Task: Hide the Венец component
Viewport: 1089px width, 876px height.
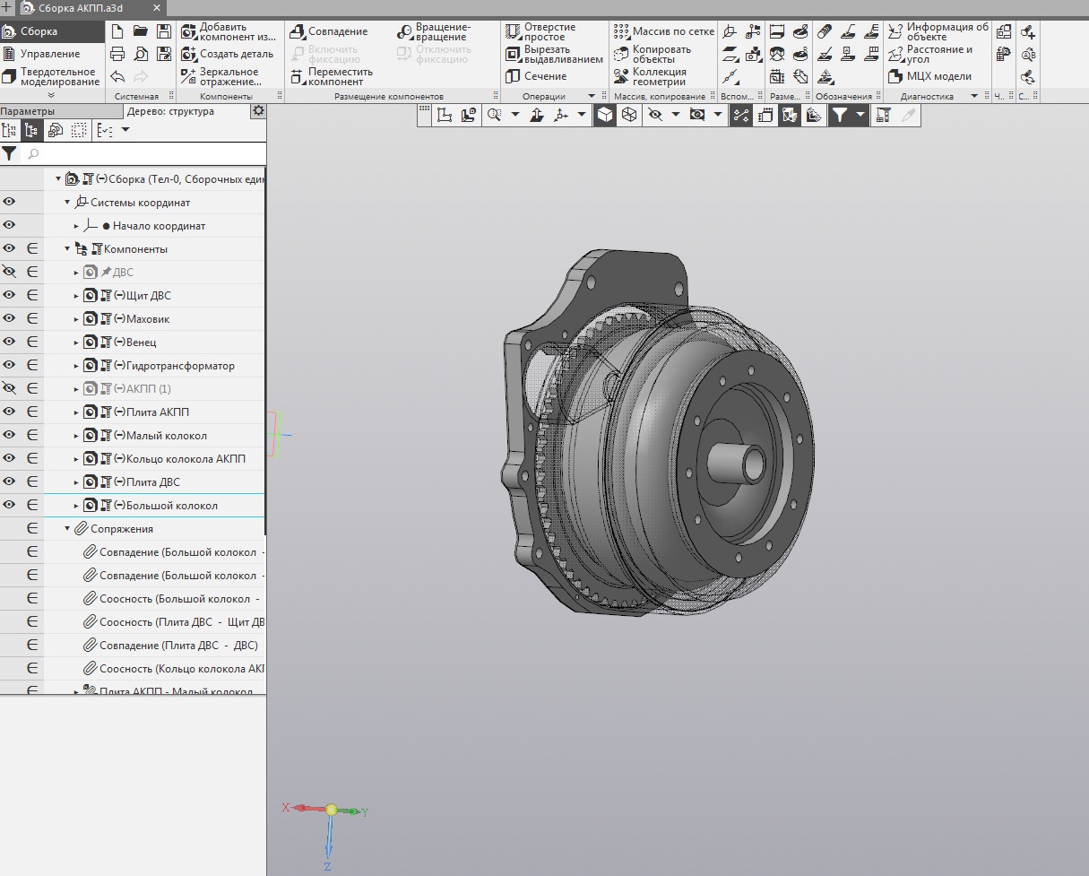Action: click(10, 342)
